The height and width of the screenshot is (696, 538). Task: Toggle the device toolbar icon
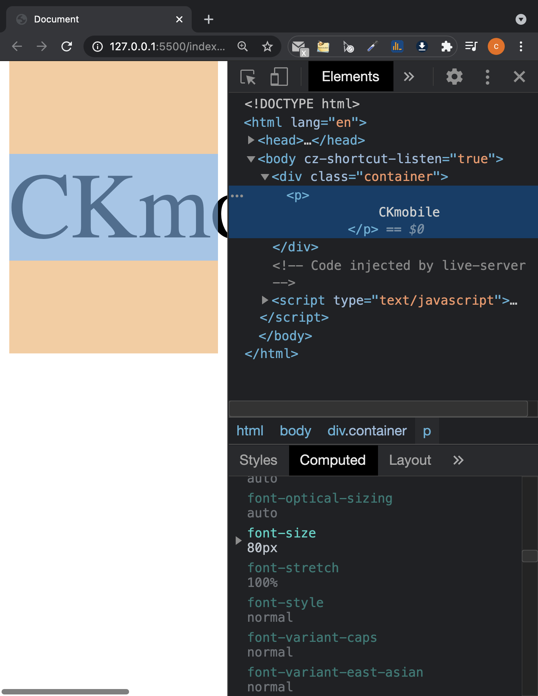click(279, 77)
